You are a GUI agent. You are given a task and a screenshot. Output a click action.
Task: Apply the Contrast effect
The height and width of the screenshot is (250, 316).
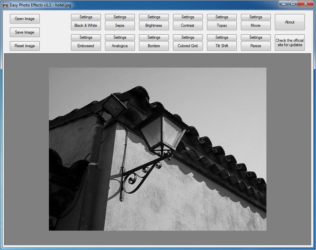(x=188, y=26)
